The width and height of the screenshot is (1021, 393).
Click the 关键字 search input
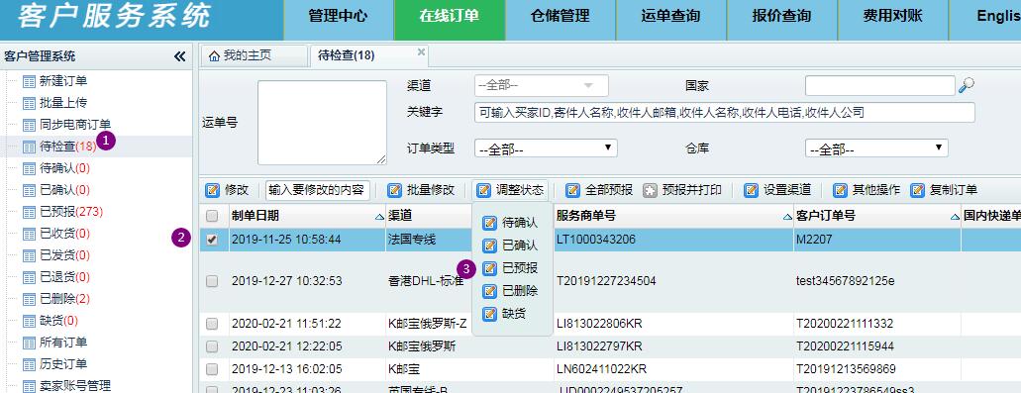(725, 113)
